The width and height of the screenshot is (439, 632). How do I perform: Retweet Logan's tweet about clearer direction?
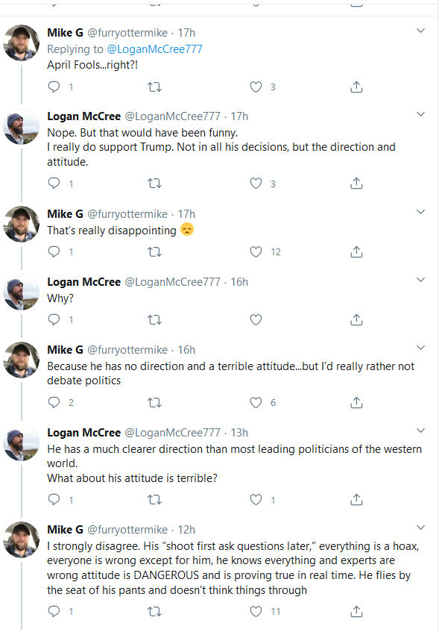[154, 499]
